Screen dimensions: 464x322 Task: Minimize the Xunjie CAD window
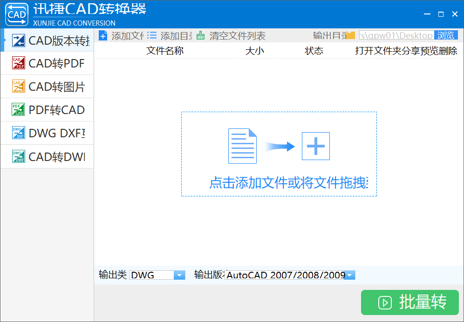coord(427,14)
